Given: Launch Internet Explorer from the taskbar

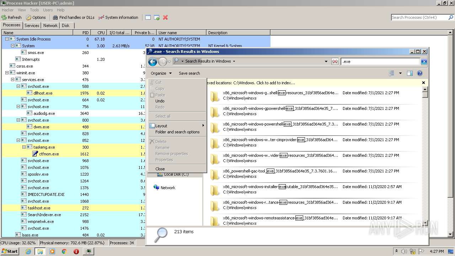Looking at the screenshot, I should click(28, 251).
